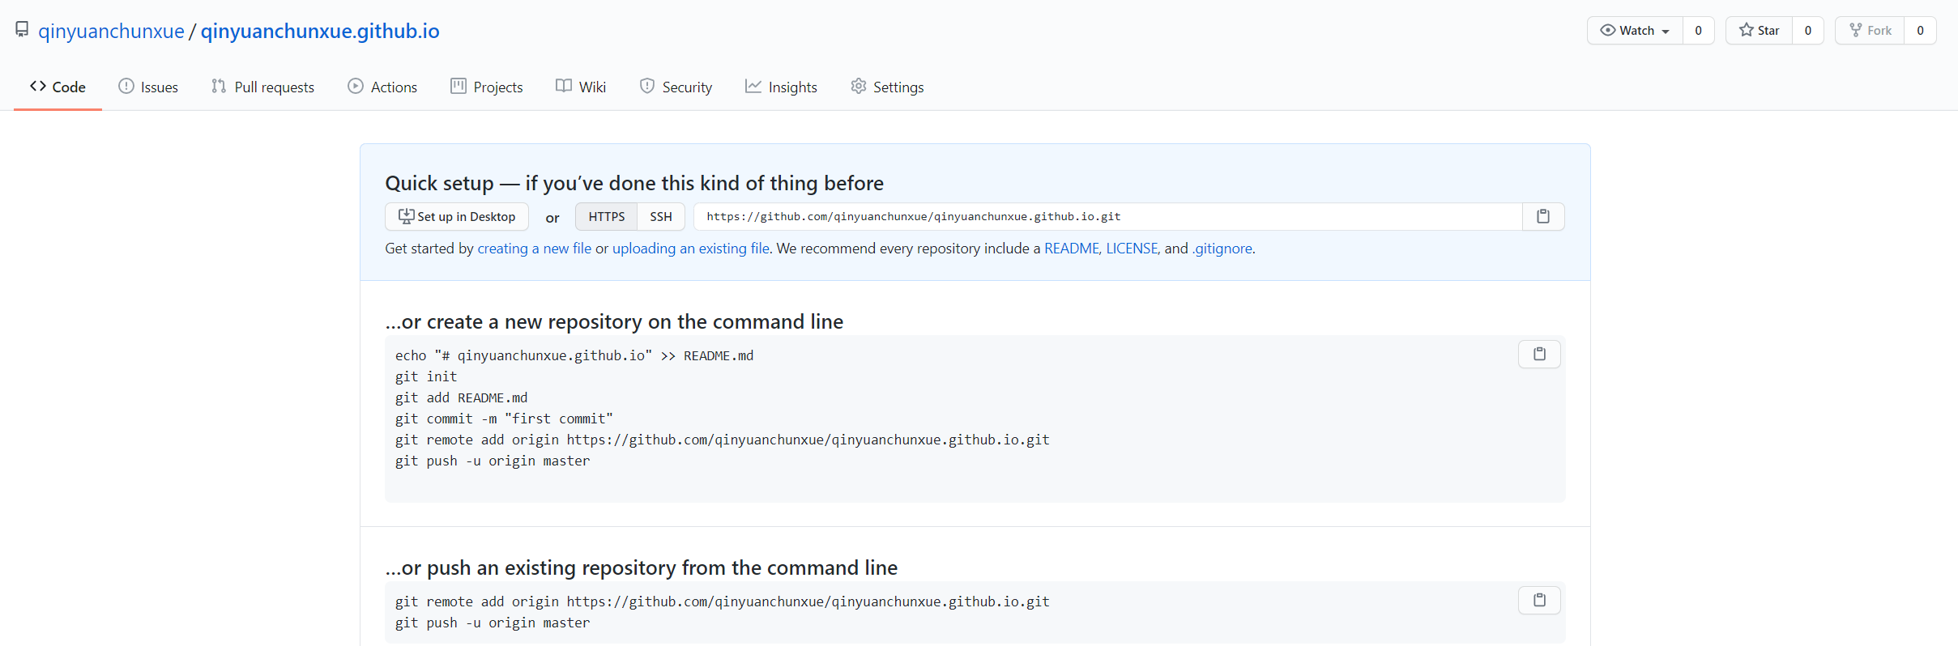Show the Insights tab
Image resolution: width=1958 pixels, height=646 pixels.
tap(781, 87)
